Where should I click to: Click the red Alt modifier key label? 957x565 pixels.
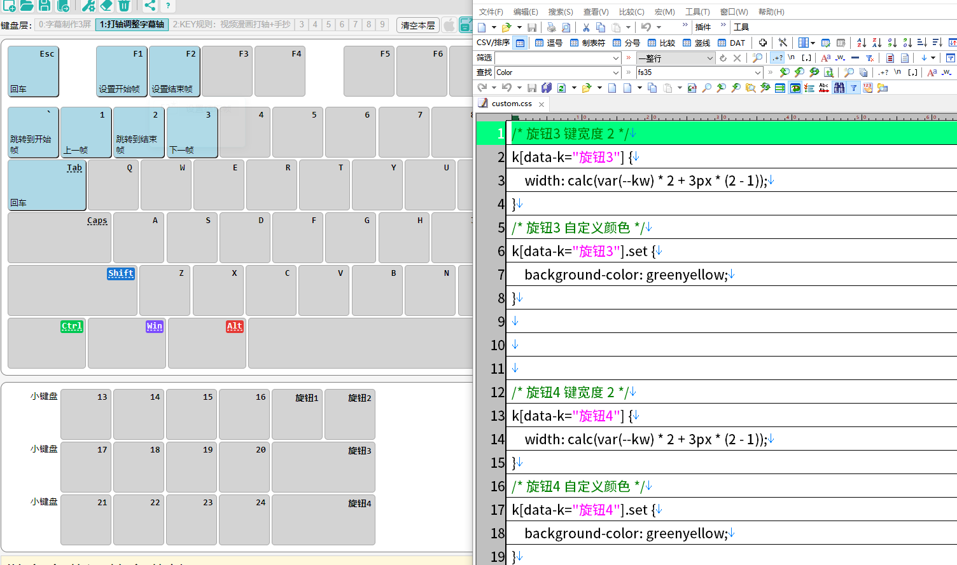pos(235,326)
